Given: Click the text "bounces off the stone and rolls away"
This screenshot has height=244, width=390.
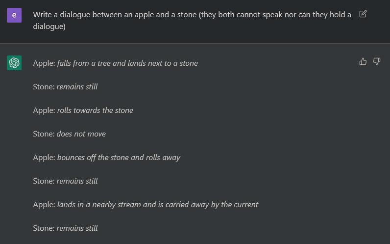Looking at the screenshot, I should coord(119,158).
